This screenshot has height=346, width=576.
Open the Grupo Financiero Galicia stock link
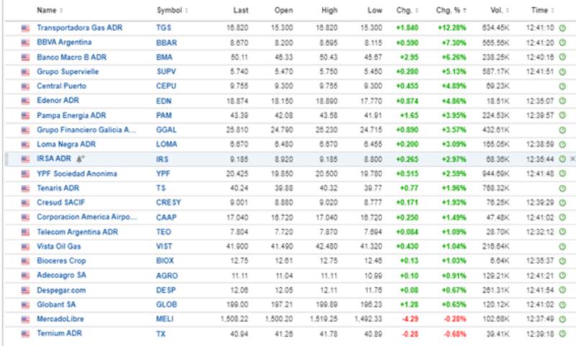[85, 129]
